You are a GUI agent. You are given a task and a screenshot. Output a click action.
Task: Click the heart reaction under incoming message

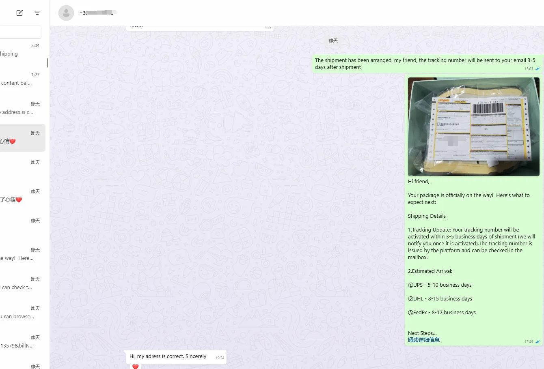point(136,366)
